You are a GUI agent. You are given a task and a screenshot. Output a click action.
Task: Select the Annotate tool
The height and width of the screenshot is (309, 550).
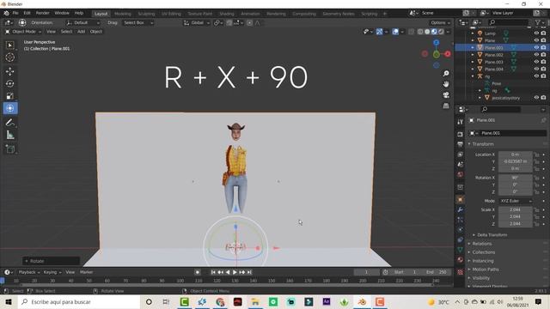click(9, 123)
